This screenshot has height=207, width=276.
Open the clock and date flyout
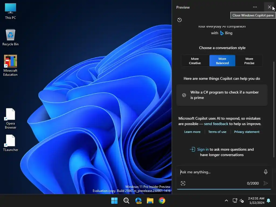click(x=256, y=201)
